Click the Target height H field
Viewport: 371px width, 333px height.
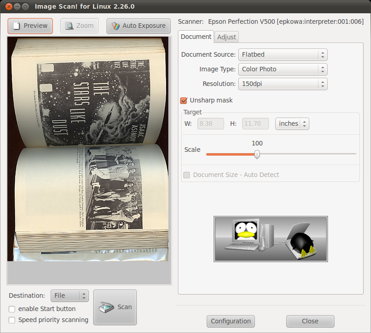[256, 124]
